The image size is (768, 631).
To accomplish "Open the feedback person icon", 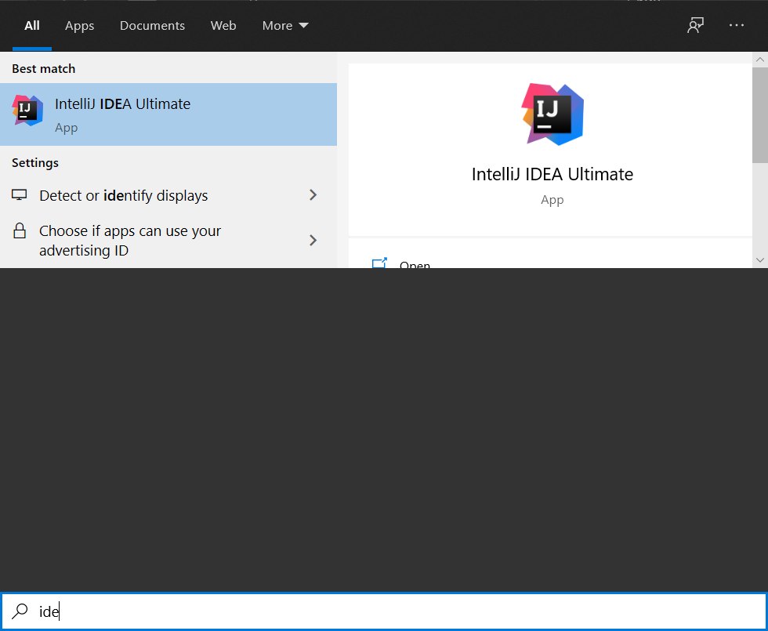I will (x=696, y=25).
